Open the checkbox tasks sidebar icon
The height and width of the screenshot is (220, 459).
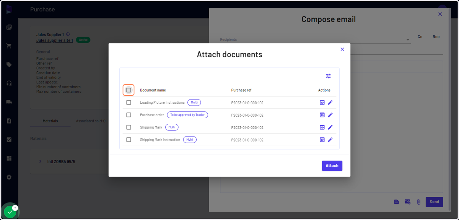(9, 140)
